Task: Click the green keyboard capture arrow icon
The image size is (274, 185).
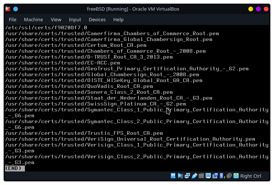Action: 236,176
